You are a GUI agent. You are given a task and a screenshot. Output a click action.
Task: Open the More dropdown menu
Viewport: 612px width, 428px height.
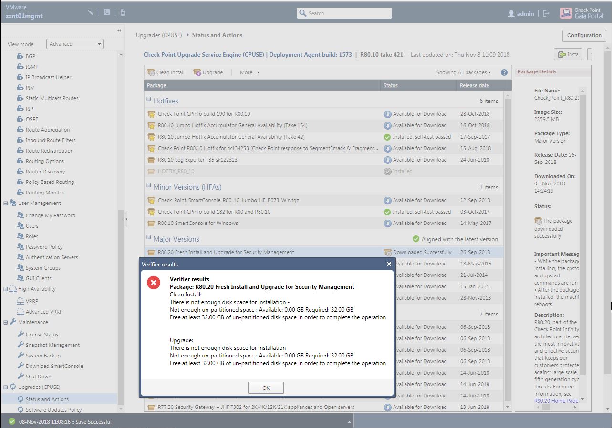point(250,72)
